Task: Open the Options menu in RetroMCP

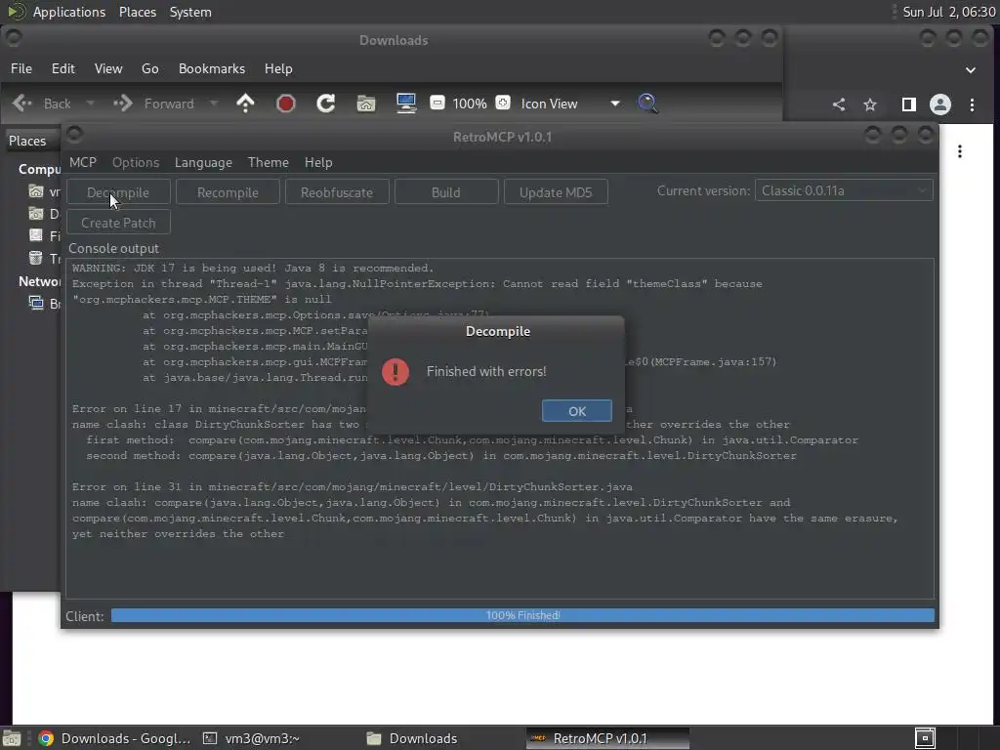Action: (136, 162)
